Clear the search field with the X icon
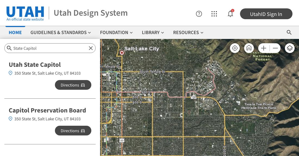This screenshot has width=299, height=156. 91,48
